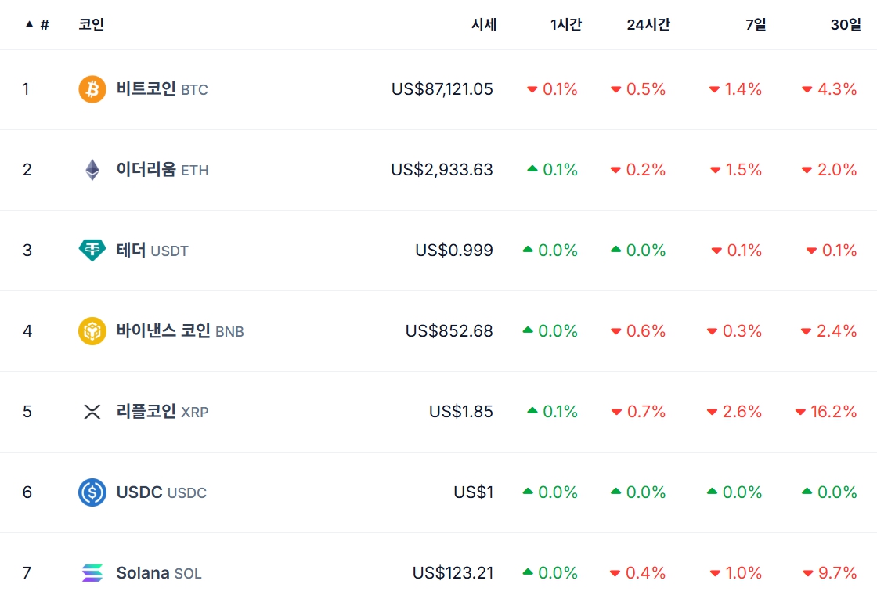Sort by 24시간 change column
The height and width of the screenshot is (613, 877).
tap(648, 25)
